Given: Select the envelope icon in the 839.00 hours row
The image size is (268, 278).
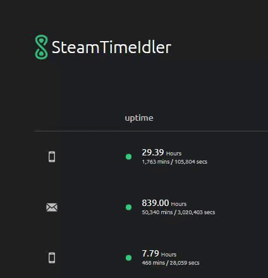Looking at the screenshot, I should click(52, 207).
